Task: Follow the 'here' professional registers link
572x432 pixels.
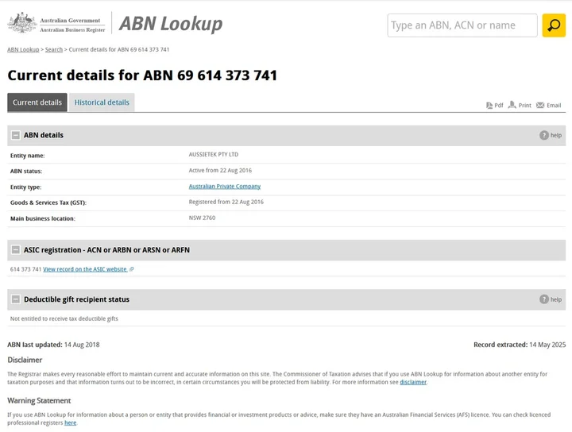Action: click(x=71, y=422)
